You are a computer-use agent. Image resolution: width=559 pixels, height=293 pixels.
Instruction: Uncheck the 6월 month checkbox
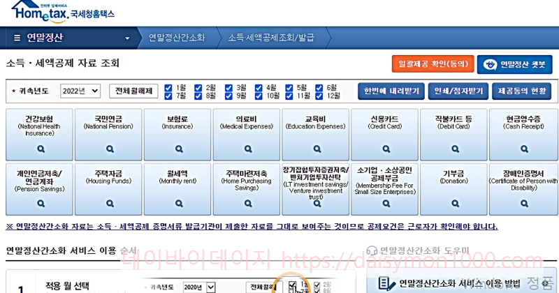[319, 88]
